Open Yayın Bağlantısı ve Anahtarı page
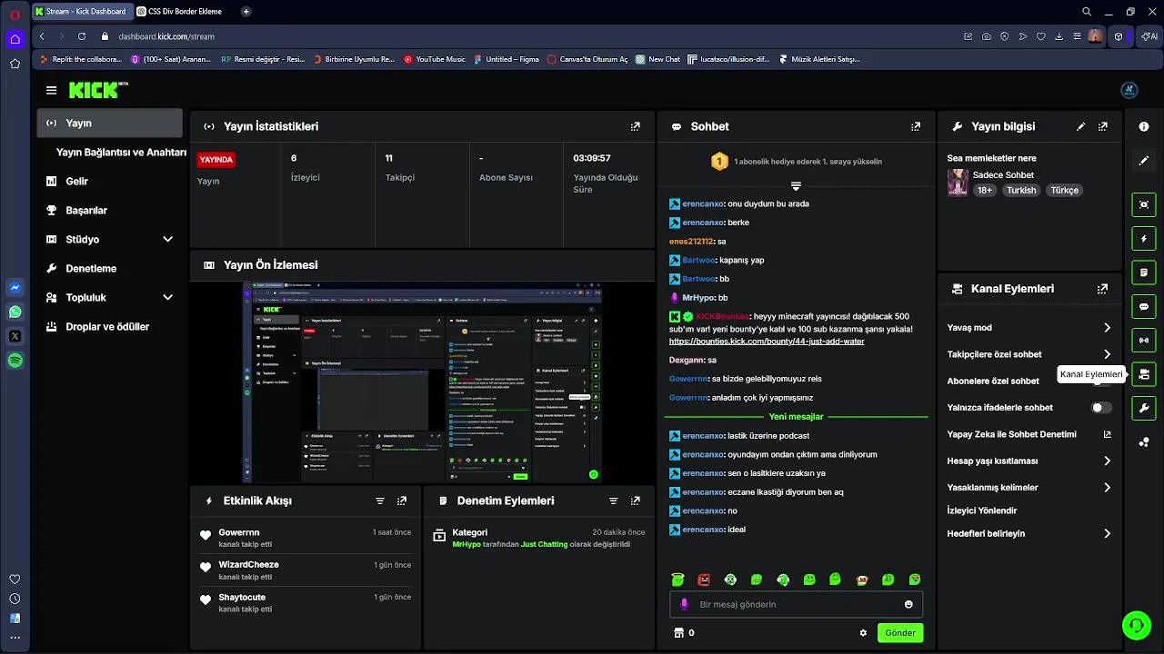The image size is (1164, 654). point(121,153)
